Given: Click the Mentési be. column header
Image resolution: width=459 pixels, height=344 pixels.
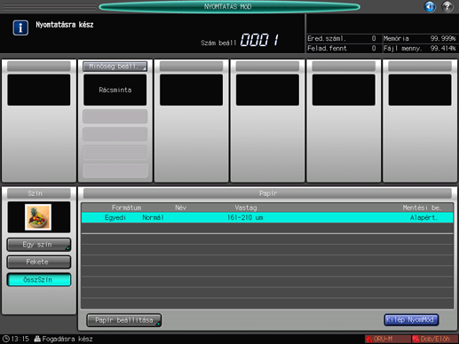Looking at the screenshot, I should tap(422, 207).
